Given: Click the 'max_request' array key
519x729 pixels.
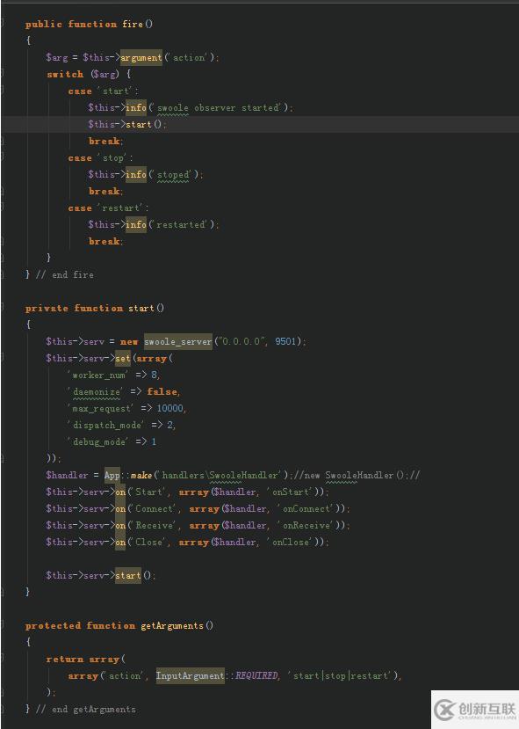Looking at the screenshot, I should (x=101, y=409).
